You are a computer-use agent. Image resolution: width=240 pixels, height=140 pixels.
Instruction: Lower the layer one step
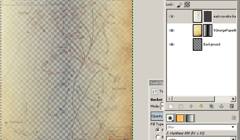(x=201, y=106)
